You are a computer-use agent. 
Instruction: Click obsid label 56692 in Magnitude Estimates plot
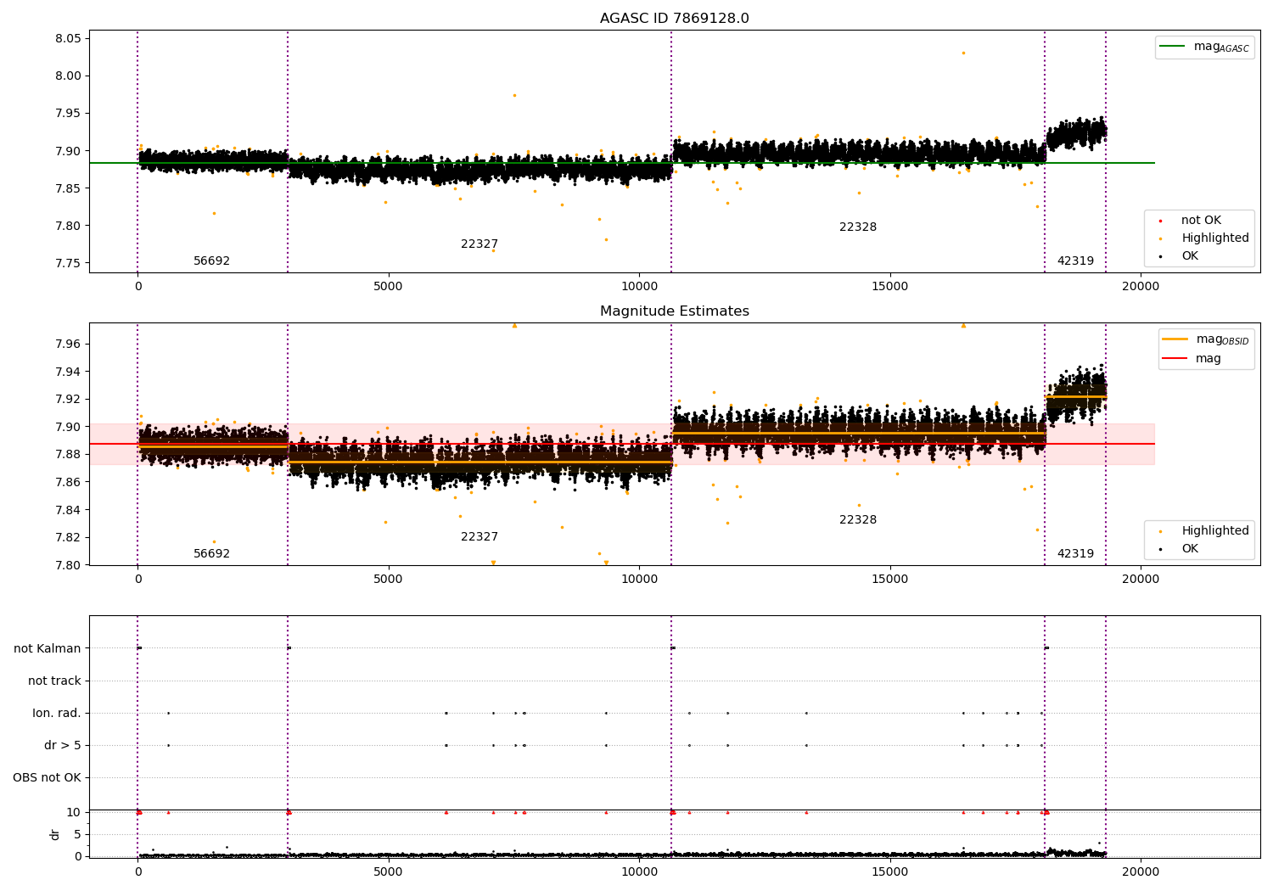pos(211,554)
